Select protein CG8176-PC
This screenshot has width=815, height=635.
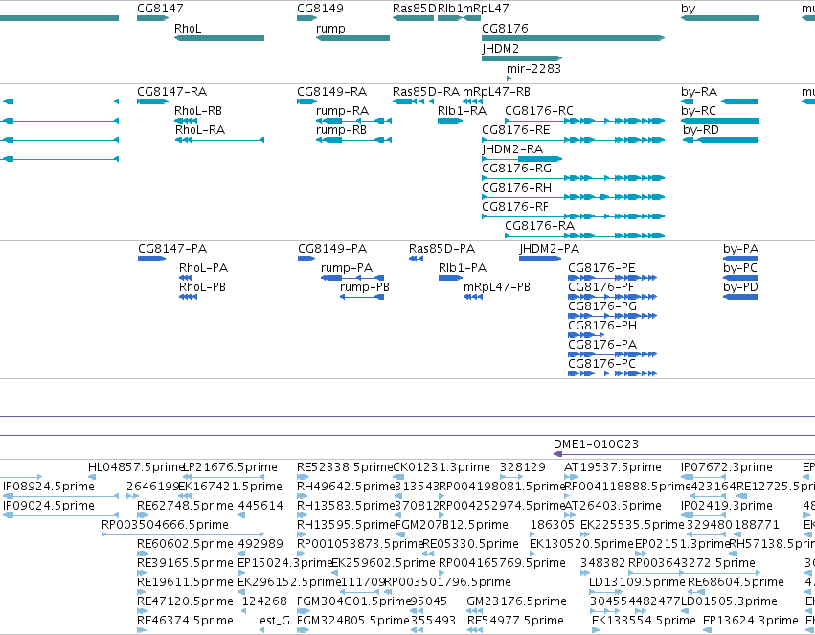[x=601, y=364]
